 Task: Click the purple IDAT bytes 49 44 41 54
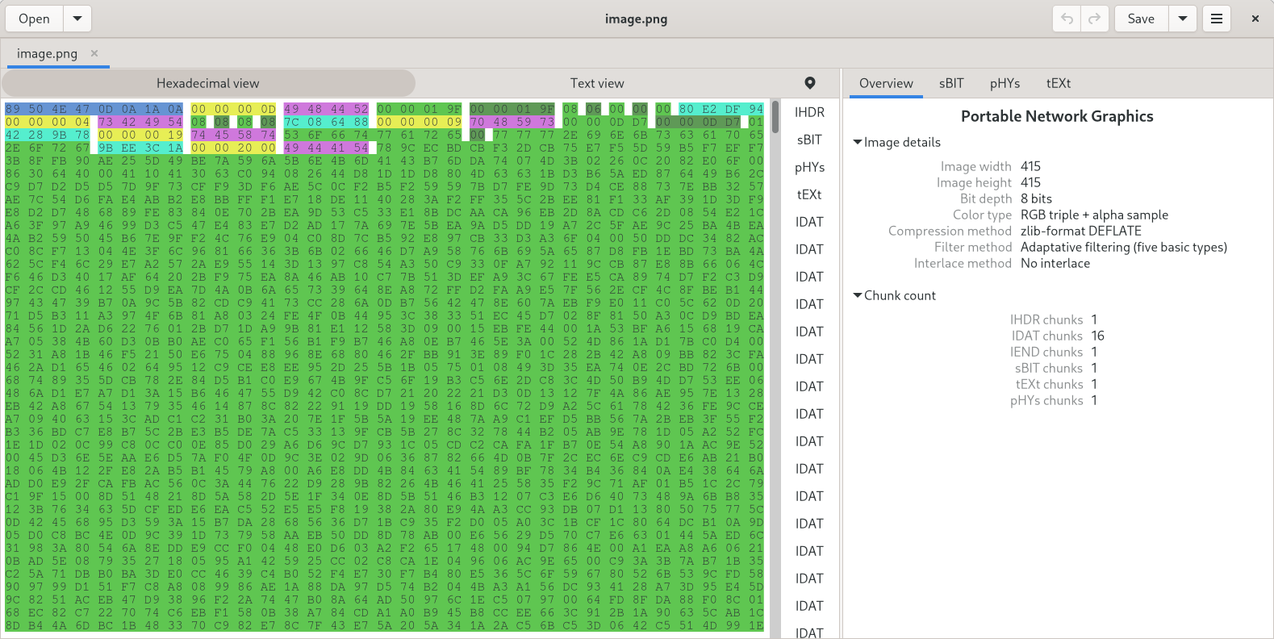[326, 148]
